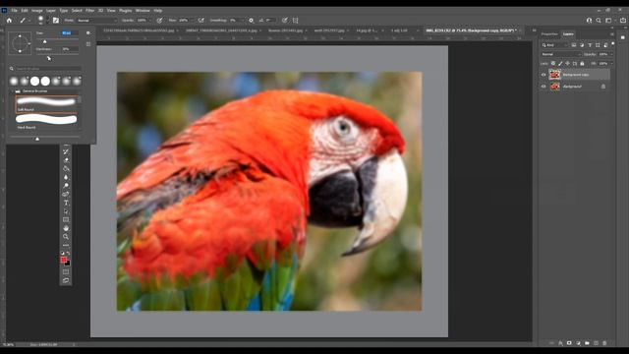Adjust the brush Hardness slider

49,58
